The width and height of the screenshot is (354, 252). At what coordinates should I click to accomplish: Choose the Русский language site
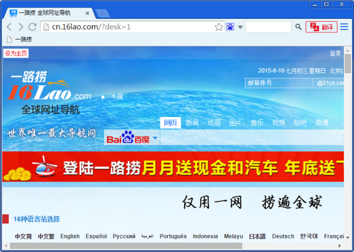[124, 236]
